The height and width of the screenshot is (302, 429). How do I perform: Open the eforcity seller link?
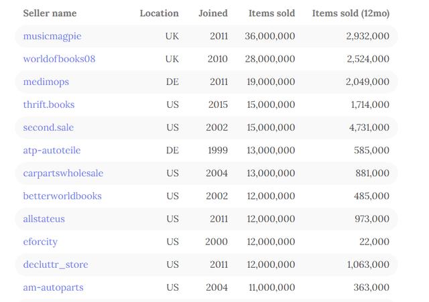tap(40, 242)
